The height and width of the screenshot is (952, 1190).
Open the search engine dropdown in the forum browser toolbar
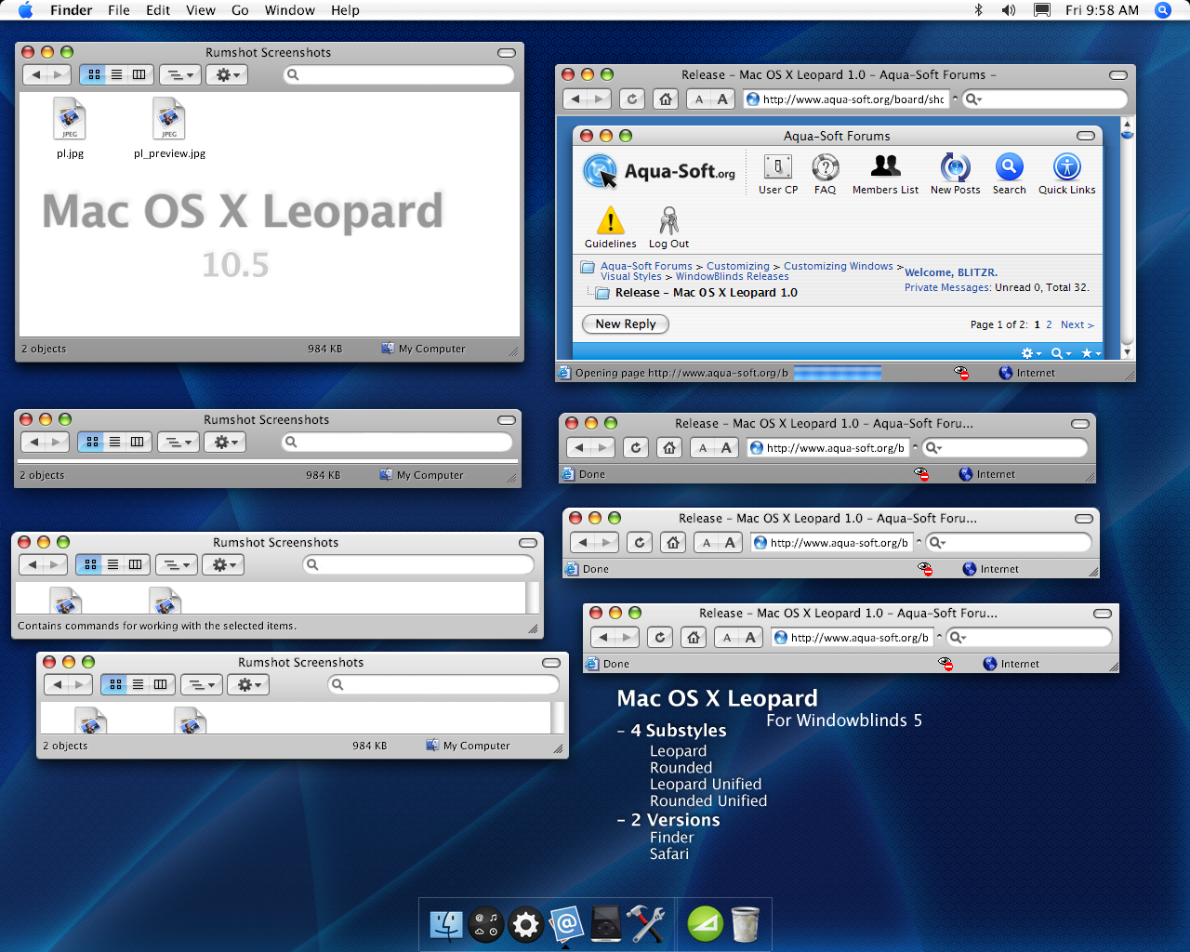(x=973, y=99)
